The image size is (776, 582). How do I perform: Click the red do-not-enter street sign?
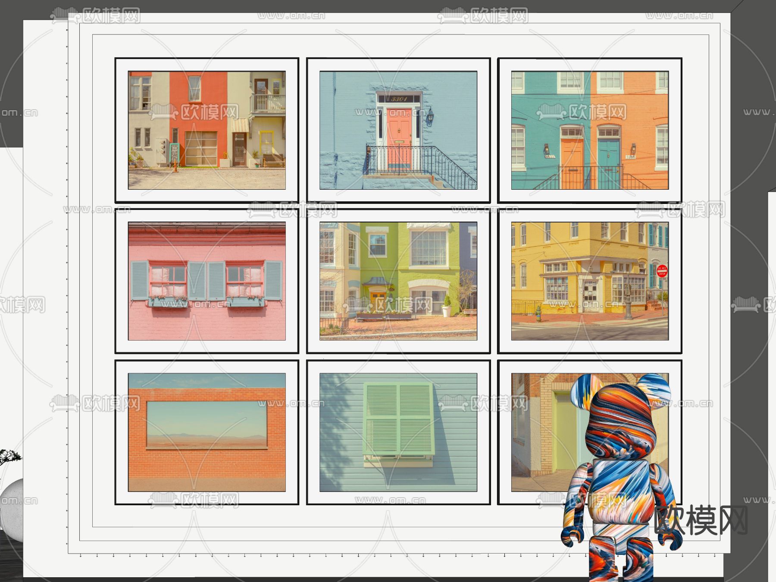(x=662, y=271)
